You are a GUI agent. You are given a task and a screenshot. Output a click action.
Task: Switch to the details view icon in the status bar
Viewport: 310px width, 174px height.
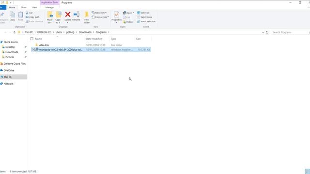307,172
